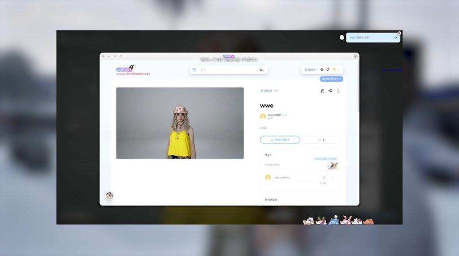Open header notifications with red badge
Image resolution: width=459 pixels, height=256 pixels.
[x=328, y=69]
